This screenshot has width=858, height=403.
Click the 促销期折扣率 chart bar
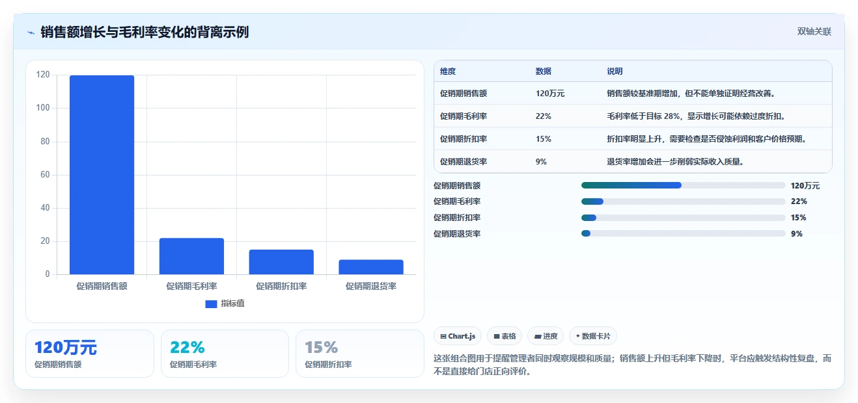[281, 262]
